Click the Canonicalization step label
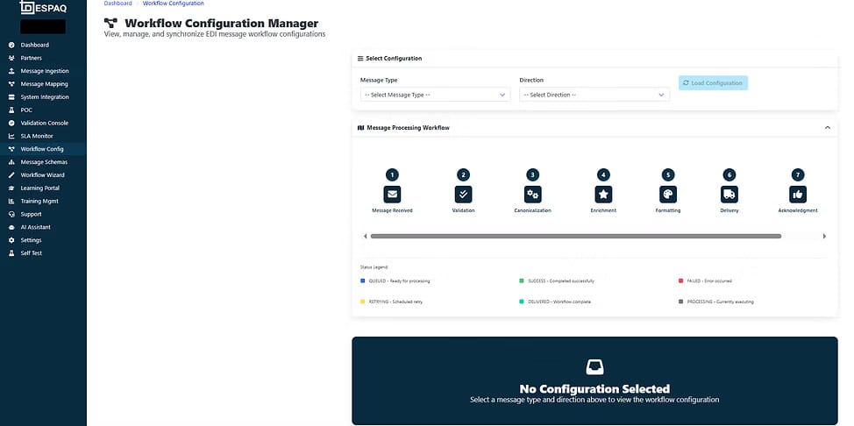This screenshot has height=426, width=854. (x=533, y=210)
